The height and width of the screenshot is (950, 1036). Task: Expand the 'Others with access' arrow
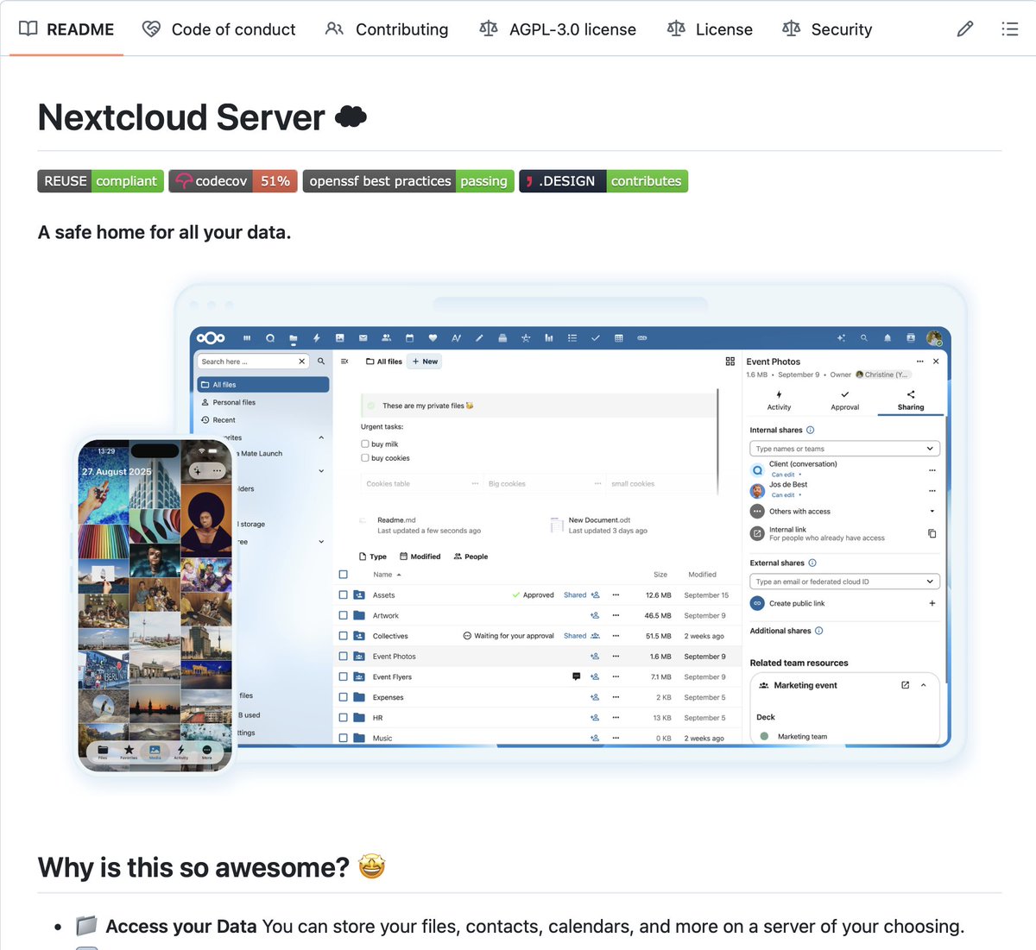point(932,512)
